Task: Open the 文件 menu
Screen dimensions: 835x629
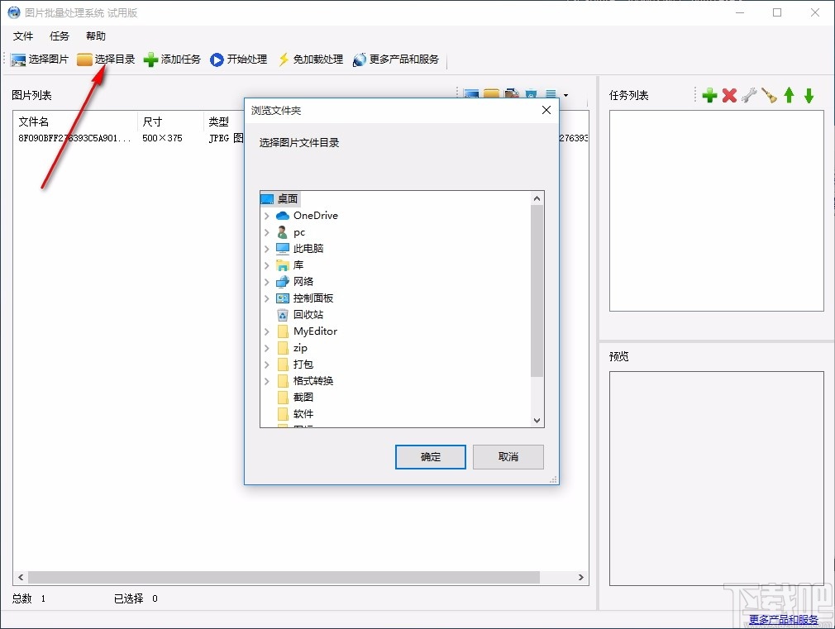Action: click(x=23, y=36)
